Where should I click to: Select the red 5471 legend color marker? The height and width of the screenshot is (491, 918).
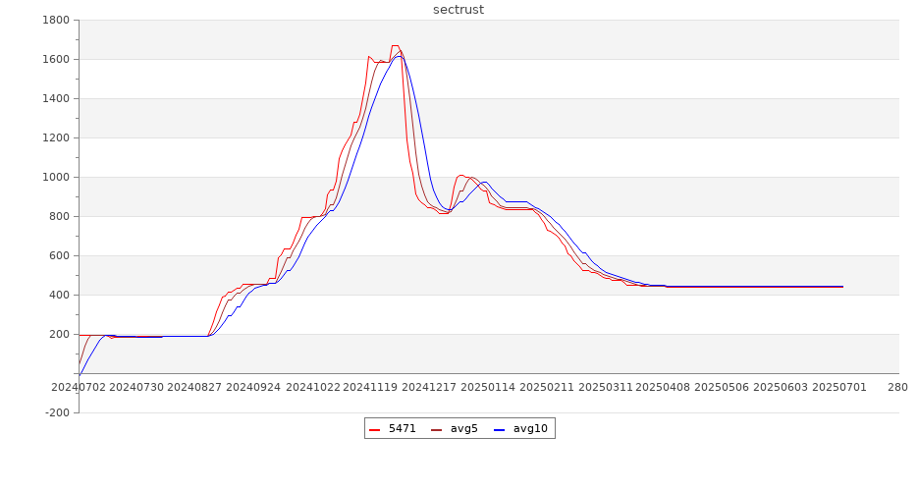[x=374, y=429]
